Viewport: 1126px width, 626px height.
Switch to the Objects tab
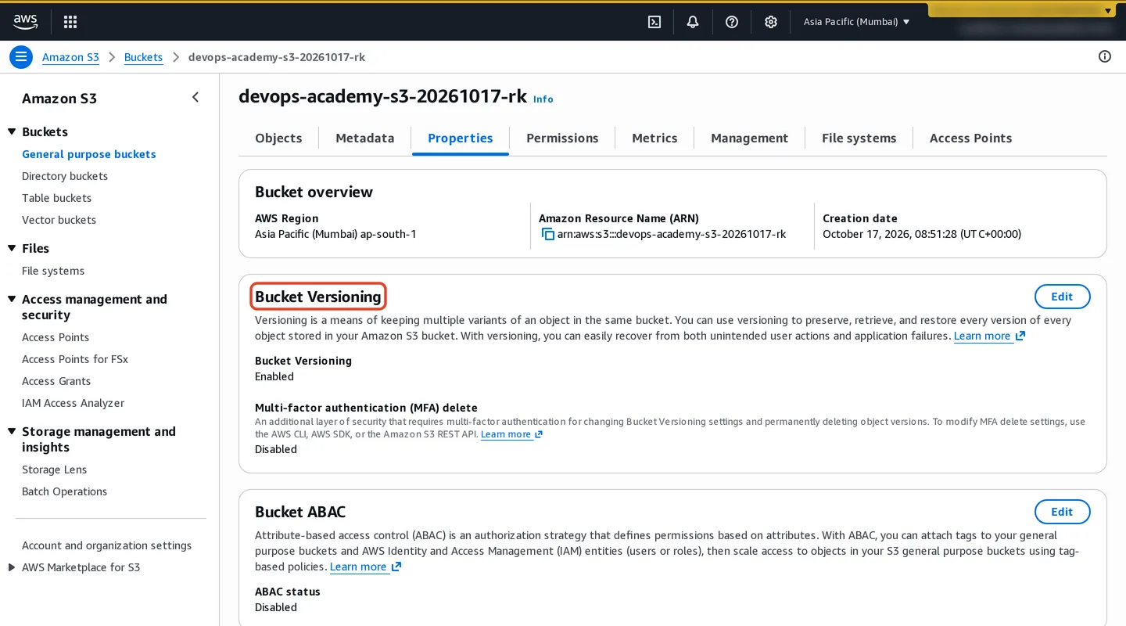click(278, 138)
